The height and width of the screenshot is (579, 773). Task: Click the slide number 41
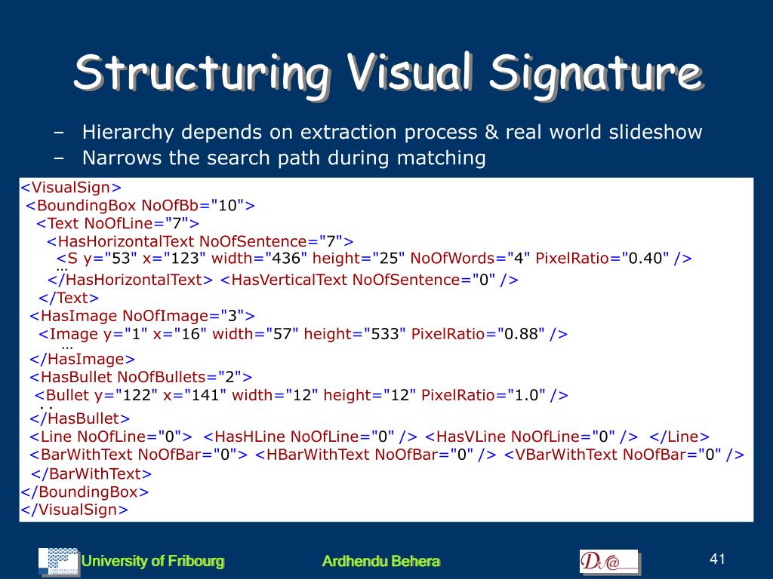pyautogui.click(x=717, y=559)
